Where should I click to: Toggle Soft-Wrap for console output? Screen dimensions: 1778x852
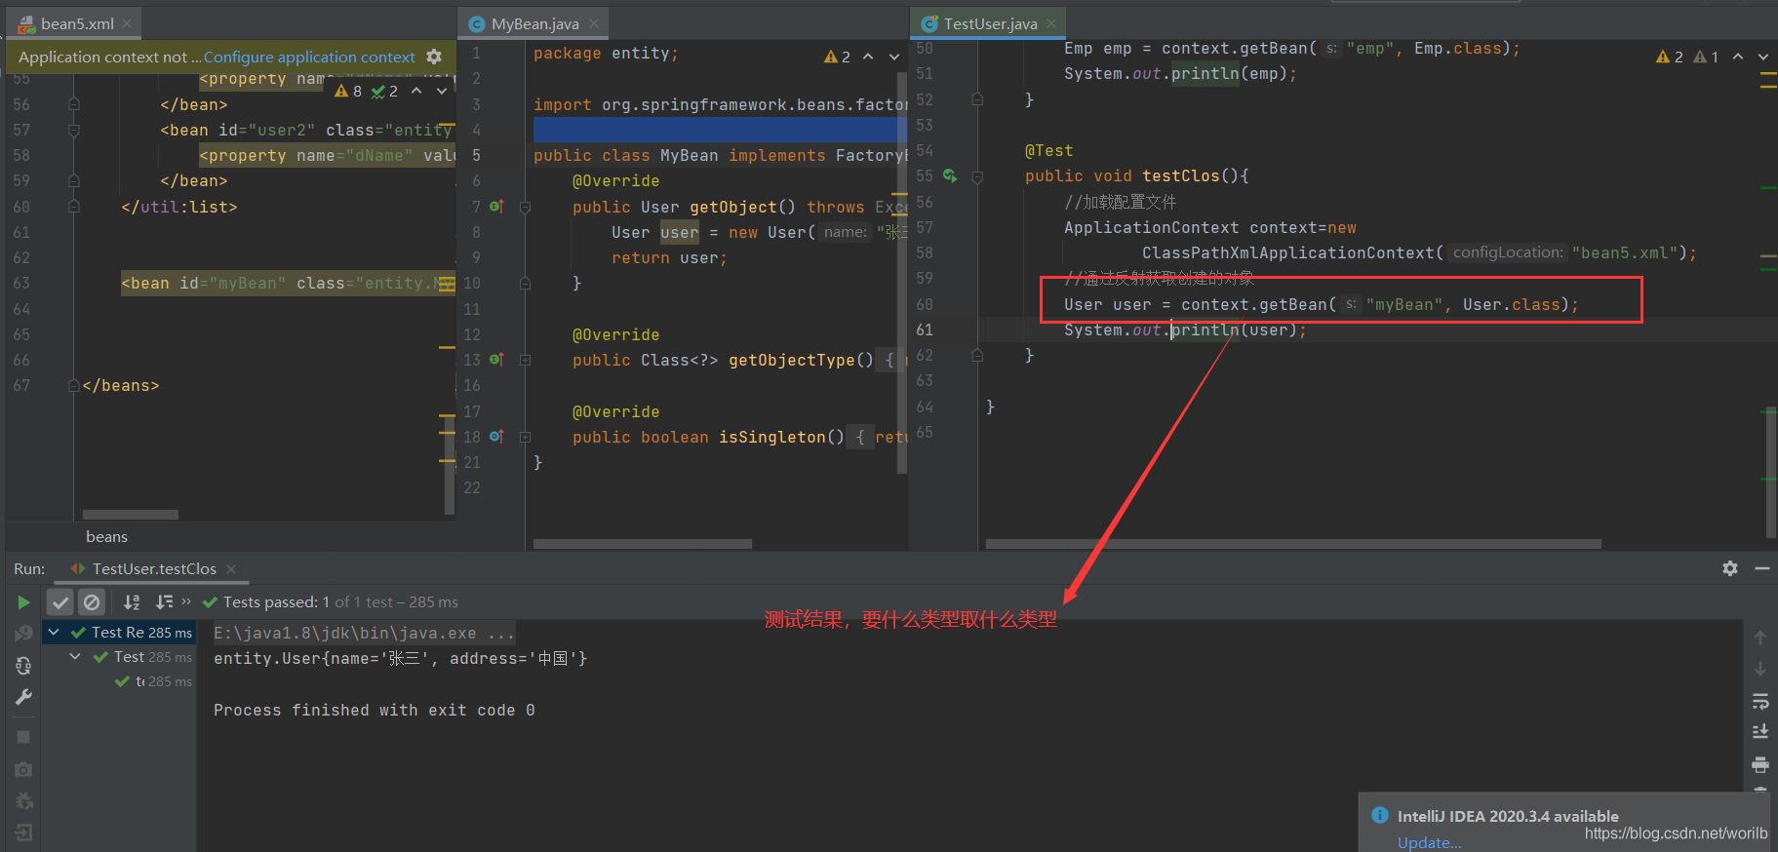[1760, 701]
